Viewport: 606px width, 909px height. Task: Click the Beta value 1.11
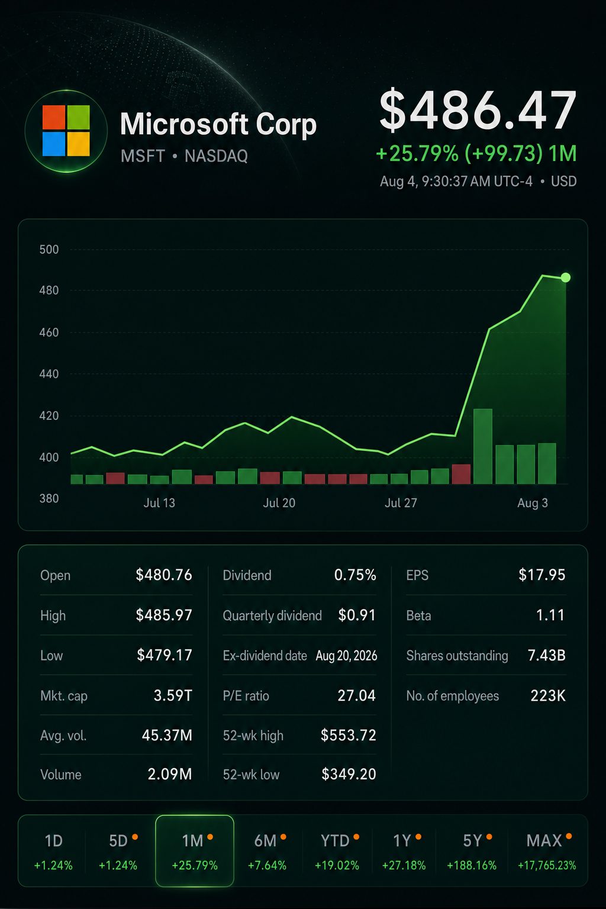550,615
